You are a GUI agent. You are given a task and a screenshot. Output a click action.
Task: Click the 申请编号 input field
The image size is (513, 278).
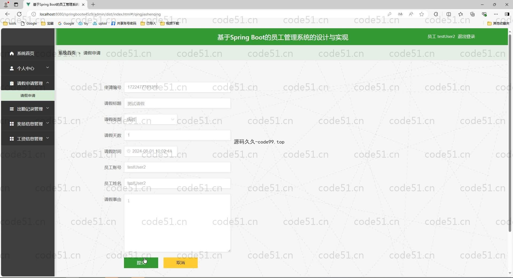(177, 87)
